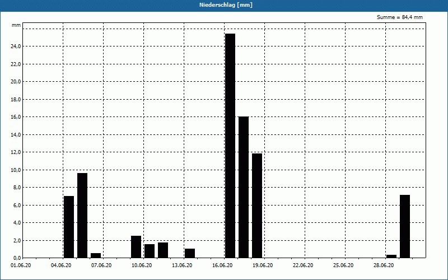Click the 2,5 mm bar just before 10.06.20
448x280 pixels.
tap(136, 247)
